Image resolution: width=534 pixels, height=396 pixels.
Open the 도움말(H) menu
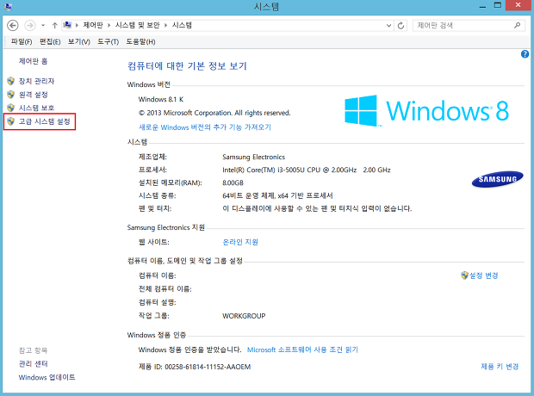[x=140, y=41]
